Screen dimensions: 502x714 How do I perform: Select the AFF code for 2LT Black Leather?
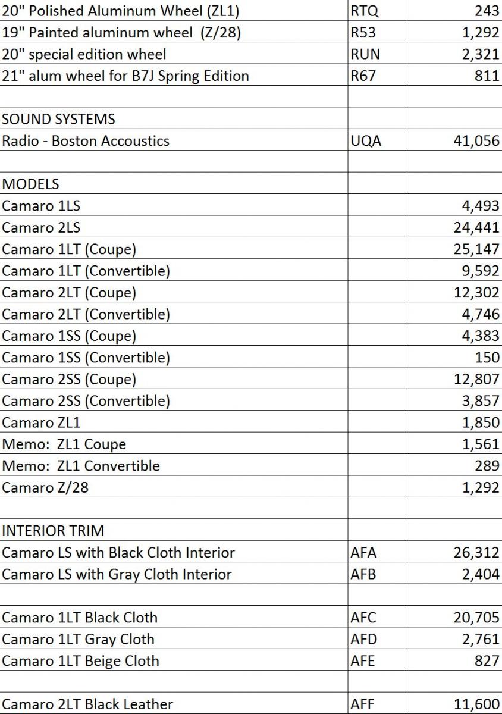362,704
